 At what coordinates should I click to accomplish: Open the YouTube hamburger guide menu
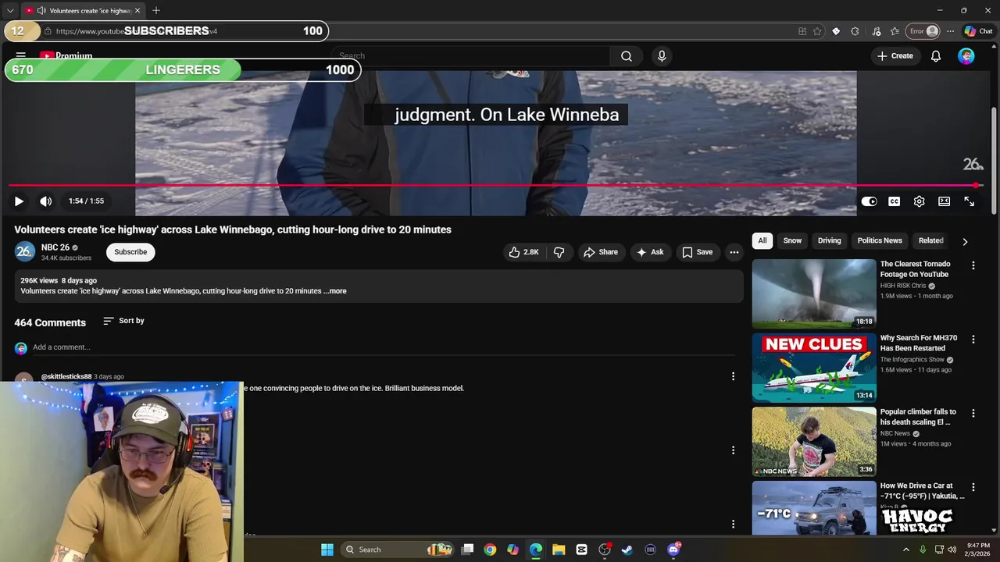pyautogui.click(x=21, y=56)
